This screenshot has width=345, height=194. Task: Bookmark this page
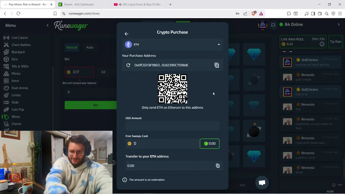(x=55, y=13)
